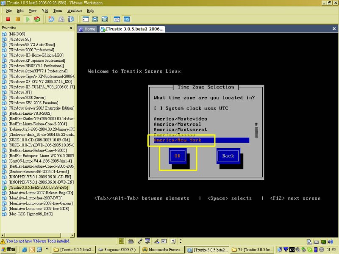This screenshot has height=254, width=339.
Task: Open the Windows menu
Action: [x=75, y=11]
